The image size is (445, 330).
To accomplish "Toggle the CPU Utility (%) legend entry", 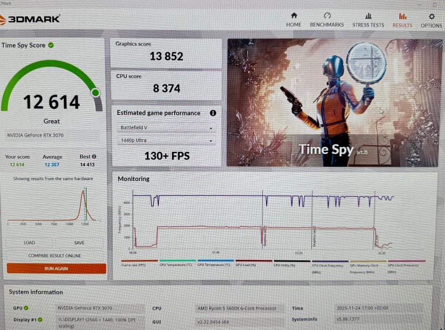I will (292, 263).
